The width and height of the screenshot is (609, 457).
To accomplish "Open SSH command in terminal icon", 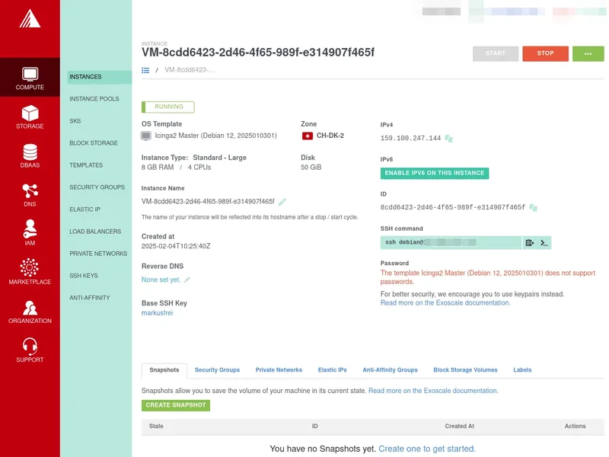I will point(544,243).
